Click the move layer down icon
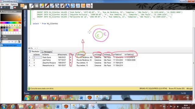 pos(12,42)
